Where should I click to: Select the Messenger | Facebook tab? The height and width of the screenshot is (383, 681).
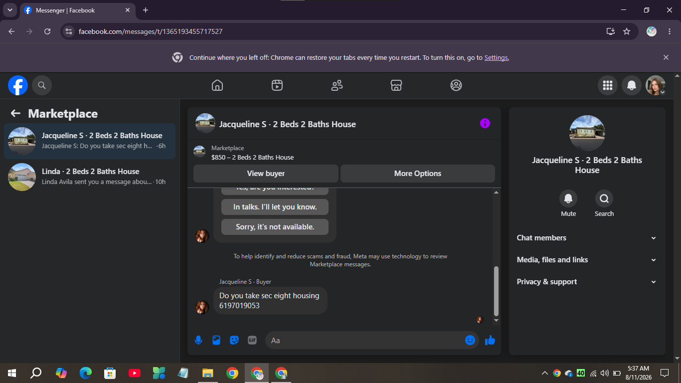77,10
